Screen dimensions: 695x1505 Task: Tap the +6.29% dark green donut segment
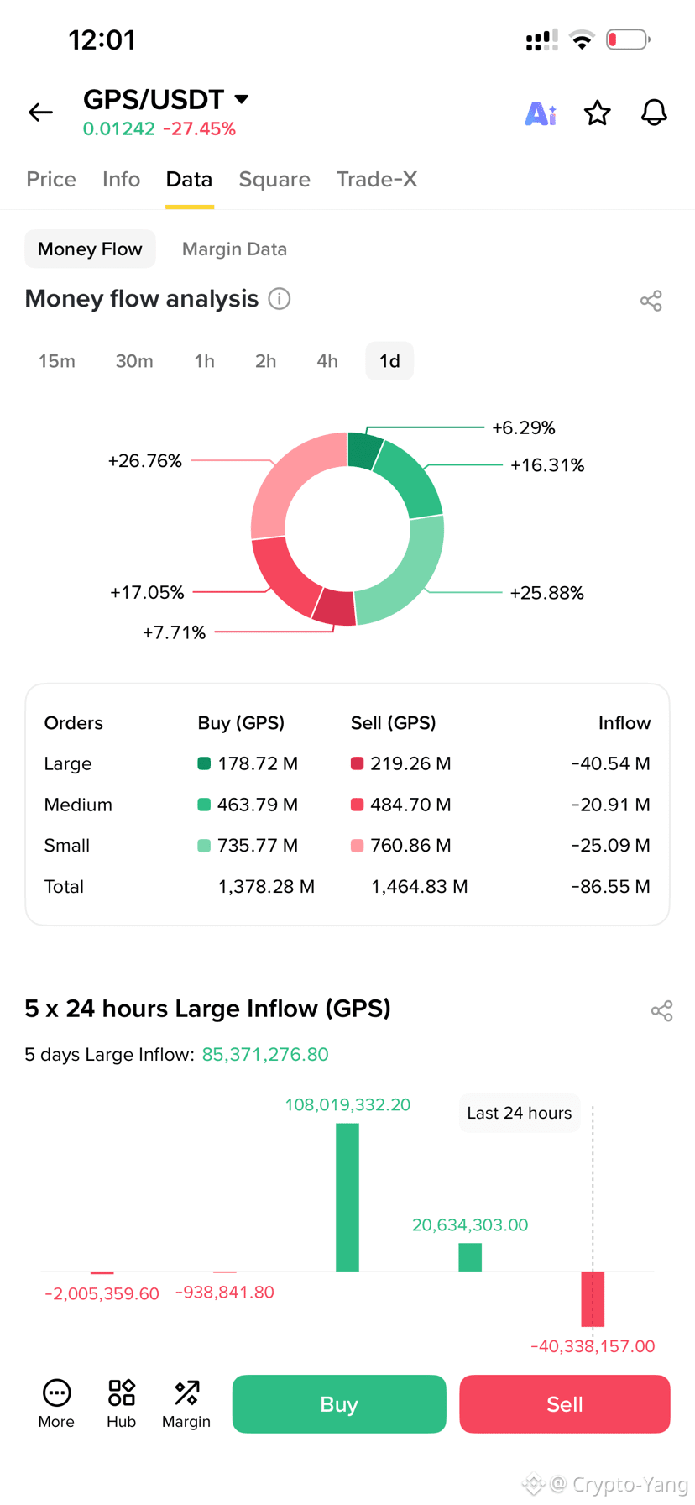364,450
